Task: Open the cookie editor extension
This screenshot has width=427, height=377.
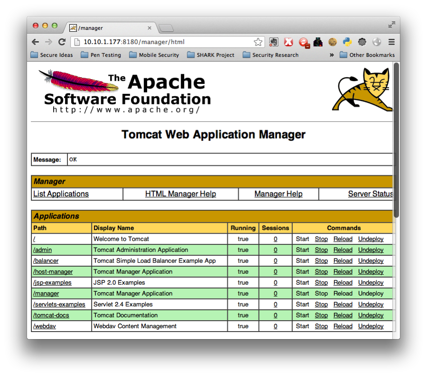Action: click(333, 42)
